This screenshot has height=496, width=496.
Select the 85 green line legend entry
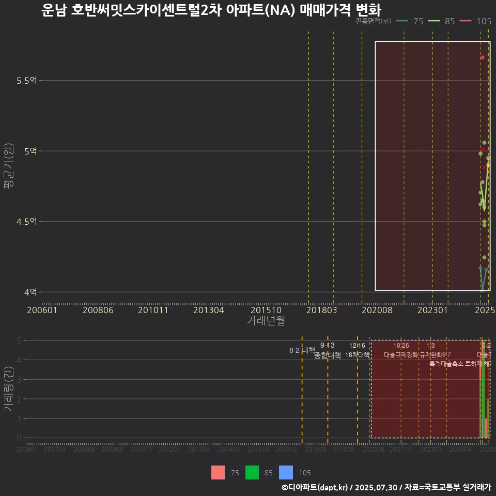(x=441, y=21)
